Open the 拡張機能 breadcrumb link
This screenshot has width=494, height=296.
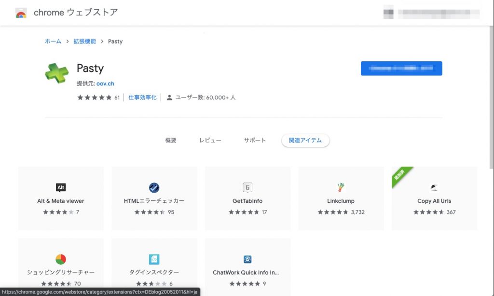pos(85,42)
